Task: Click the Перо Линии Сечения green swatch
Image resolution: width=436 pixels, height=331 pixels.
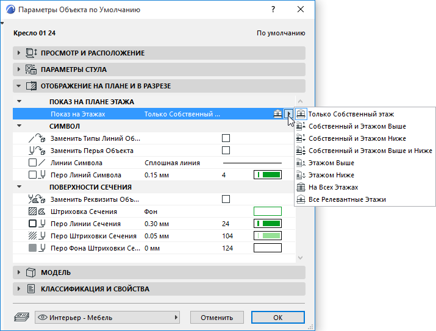Action: click(x=268, y=224)
